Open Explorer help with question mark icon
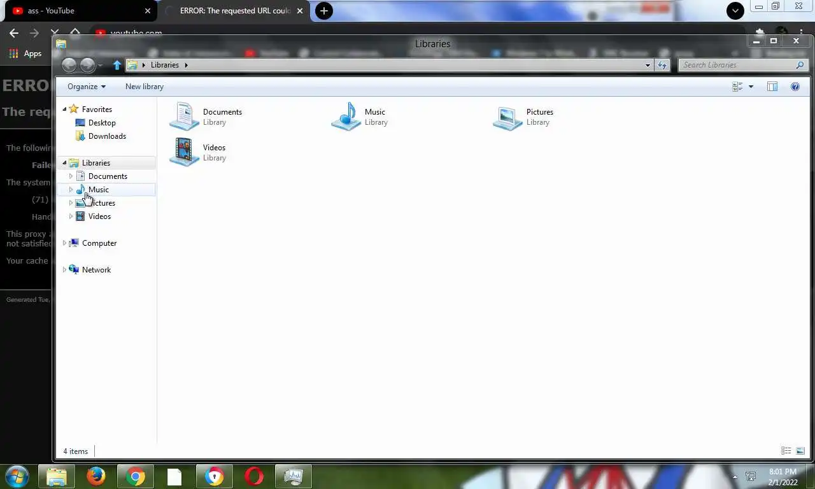The width and height of the screenshot is (815, 489). (795, 87)
